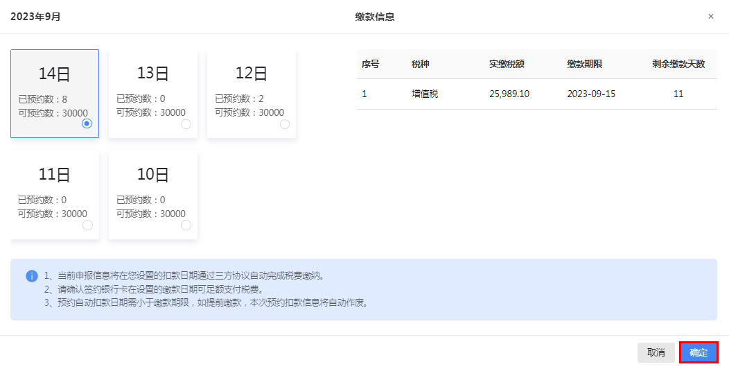Pick the 12日 radio button
The height and width of the screenshot is (369, 729).
(284, 124)
